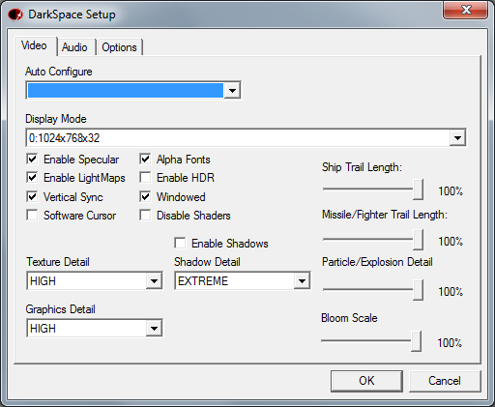Close the DarkSpace Setup window
This screenshot has height=407, width=495.
[x=465, y=10]
